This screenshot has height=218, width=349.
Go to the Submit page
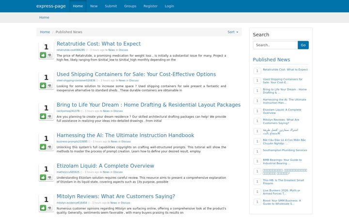[111, 6]
